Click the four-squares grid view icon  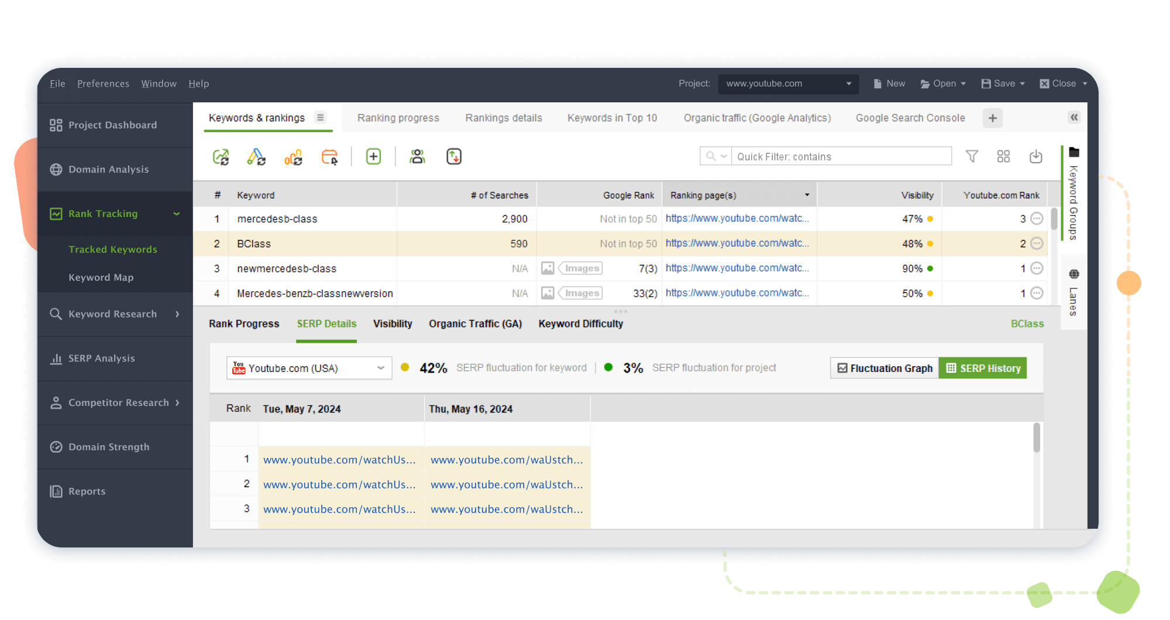coord(1003,157)
